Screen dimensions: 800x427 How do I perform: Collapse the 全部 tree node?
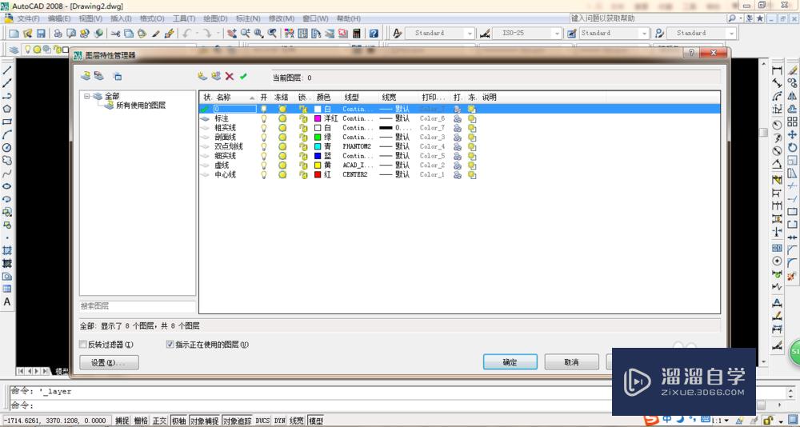tap(86, 96)
